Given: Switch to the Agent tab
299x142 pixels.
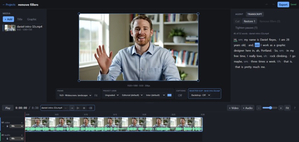Looking at the screenshot, I should [239, 14].
